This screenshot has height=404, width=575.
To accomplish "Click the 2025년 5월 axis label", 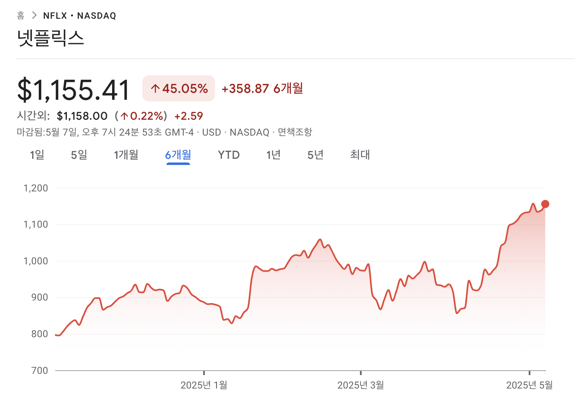I will tap(529, 385).
